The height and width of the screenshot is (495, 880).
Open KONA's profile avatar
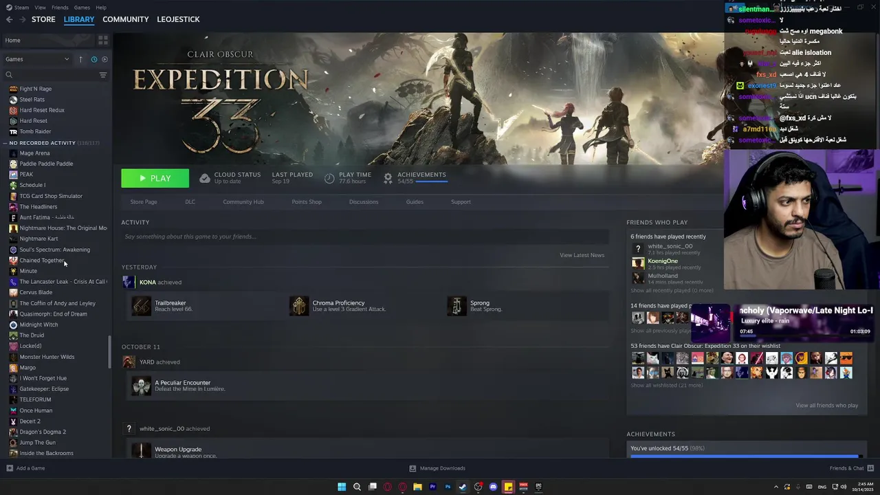click(x=129, y=282)
